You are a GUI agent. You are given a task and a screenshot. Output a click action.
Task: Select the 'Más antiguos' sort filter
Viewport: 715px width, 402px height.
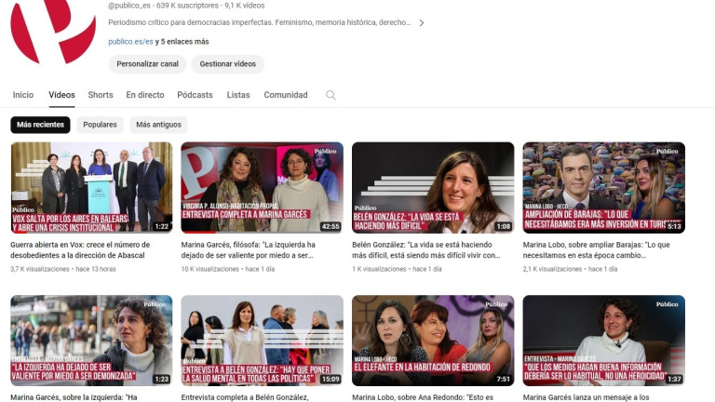[158, 125]
